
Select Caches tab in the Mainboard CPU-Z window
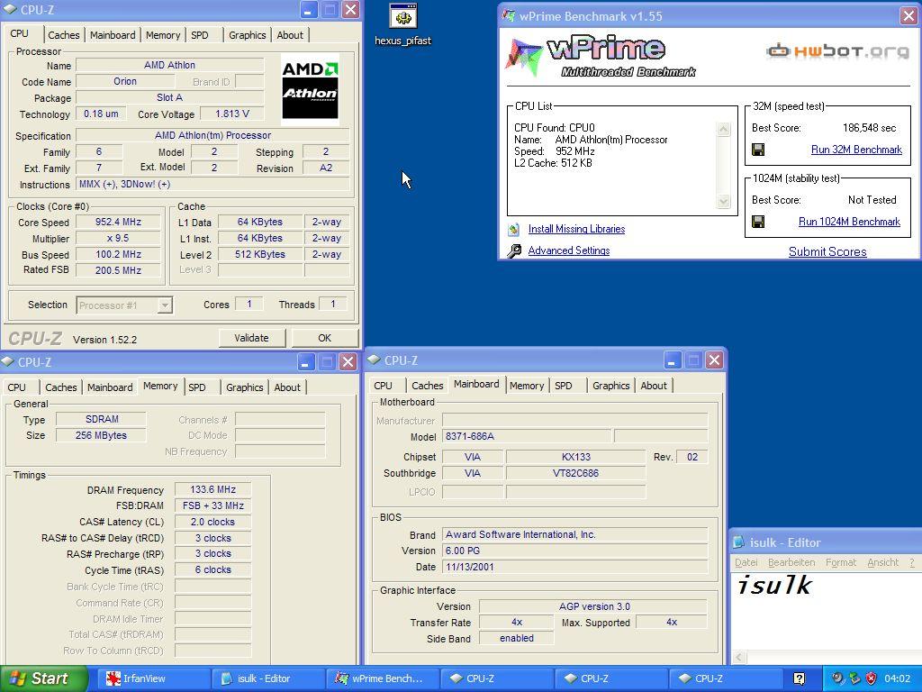[428, 386]
